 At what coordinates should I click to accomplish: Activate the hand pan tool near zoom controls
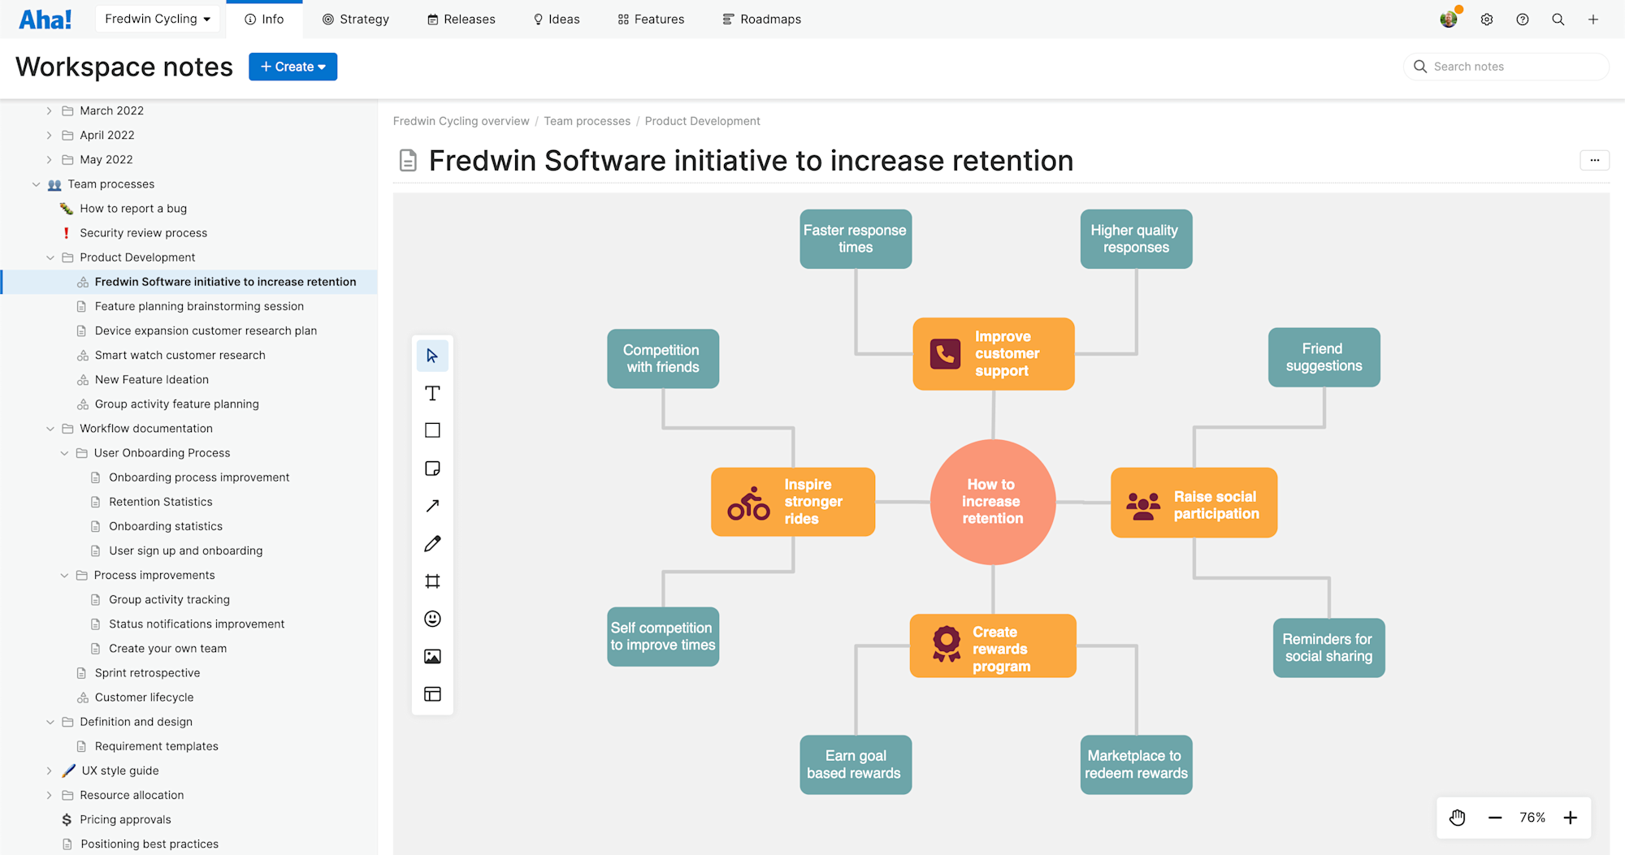(1457, 817)
